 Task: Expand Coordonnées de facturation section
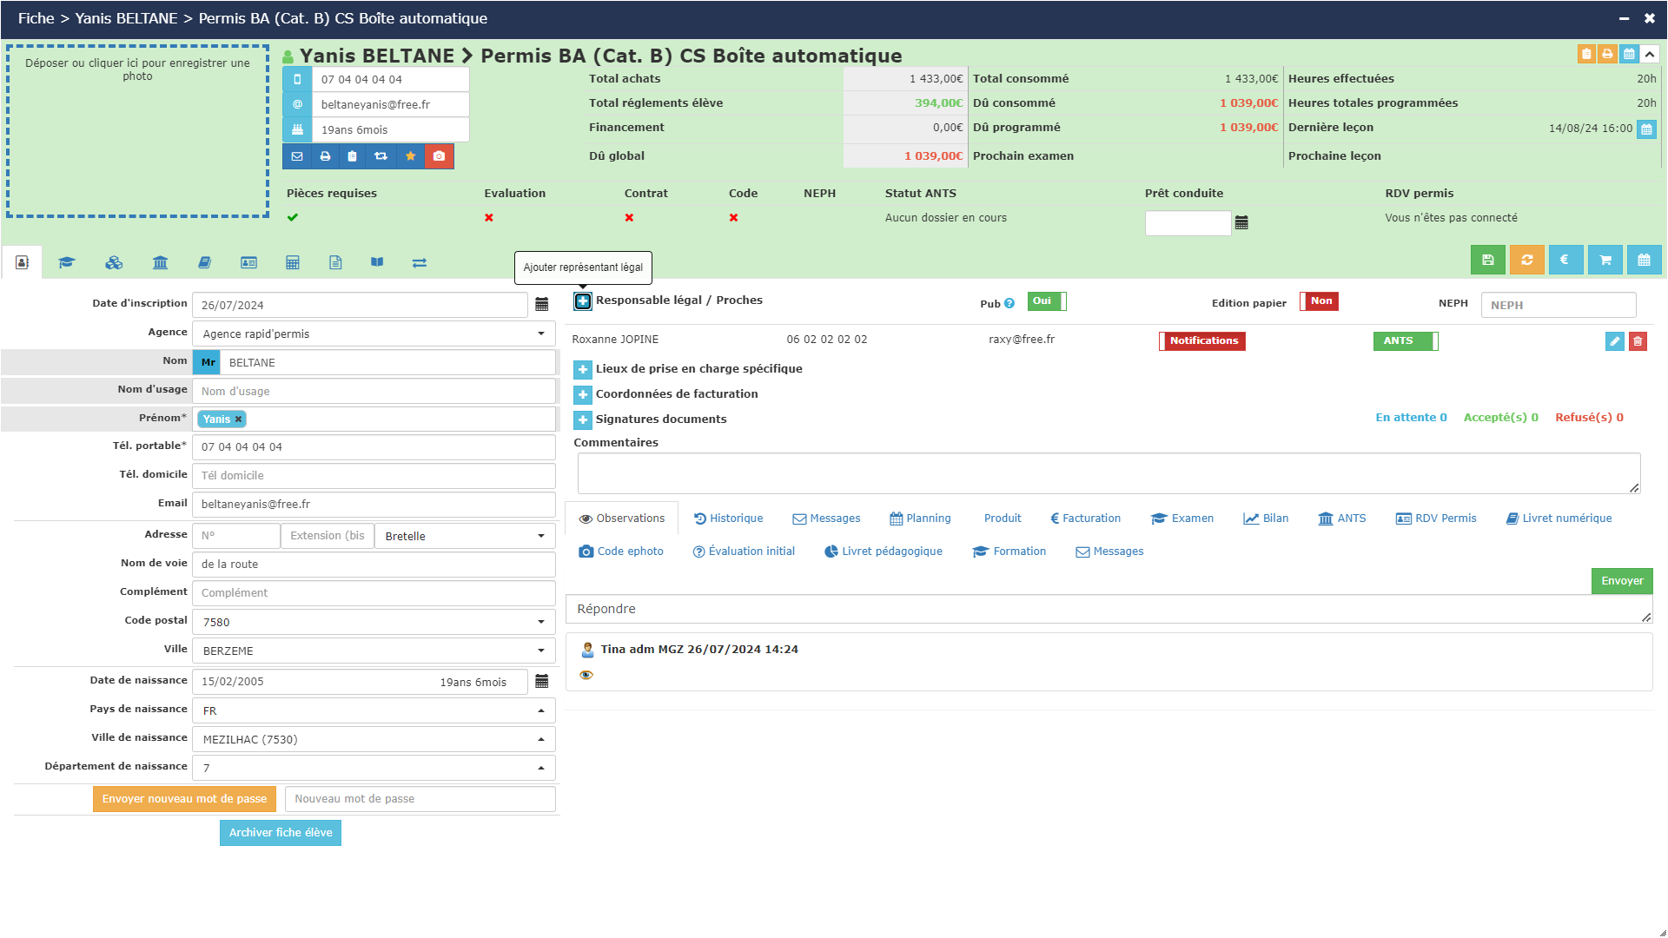(583, 394)
